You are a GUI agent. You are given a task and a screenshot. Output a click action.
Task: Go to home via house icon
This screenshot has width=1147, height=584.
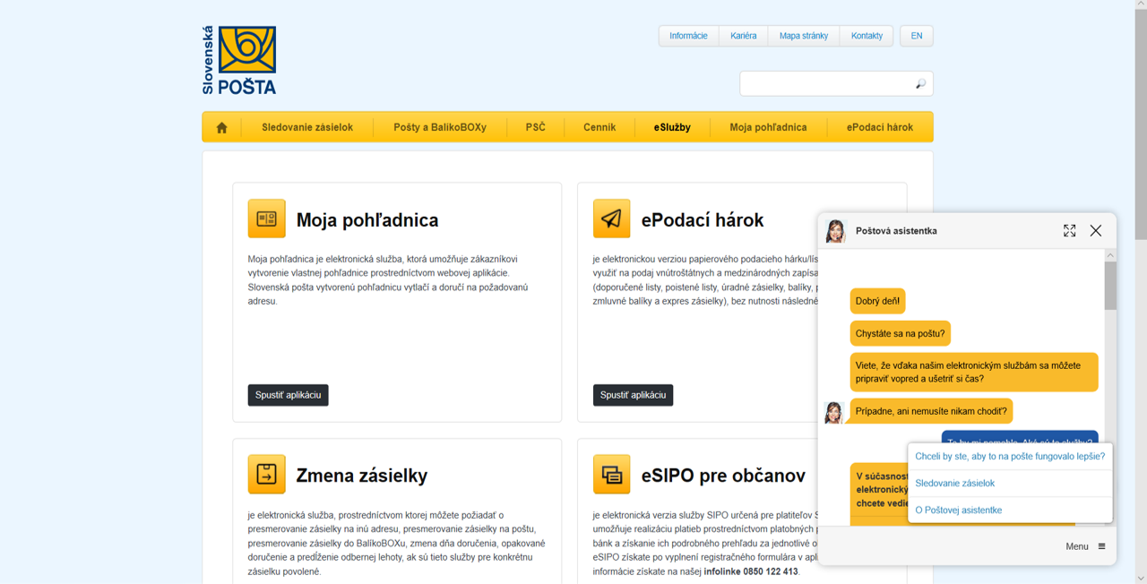click(221, 127)
